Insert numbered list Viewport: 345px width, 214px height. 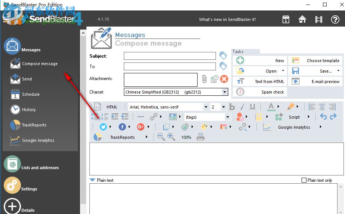pos(104,117)
